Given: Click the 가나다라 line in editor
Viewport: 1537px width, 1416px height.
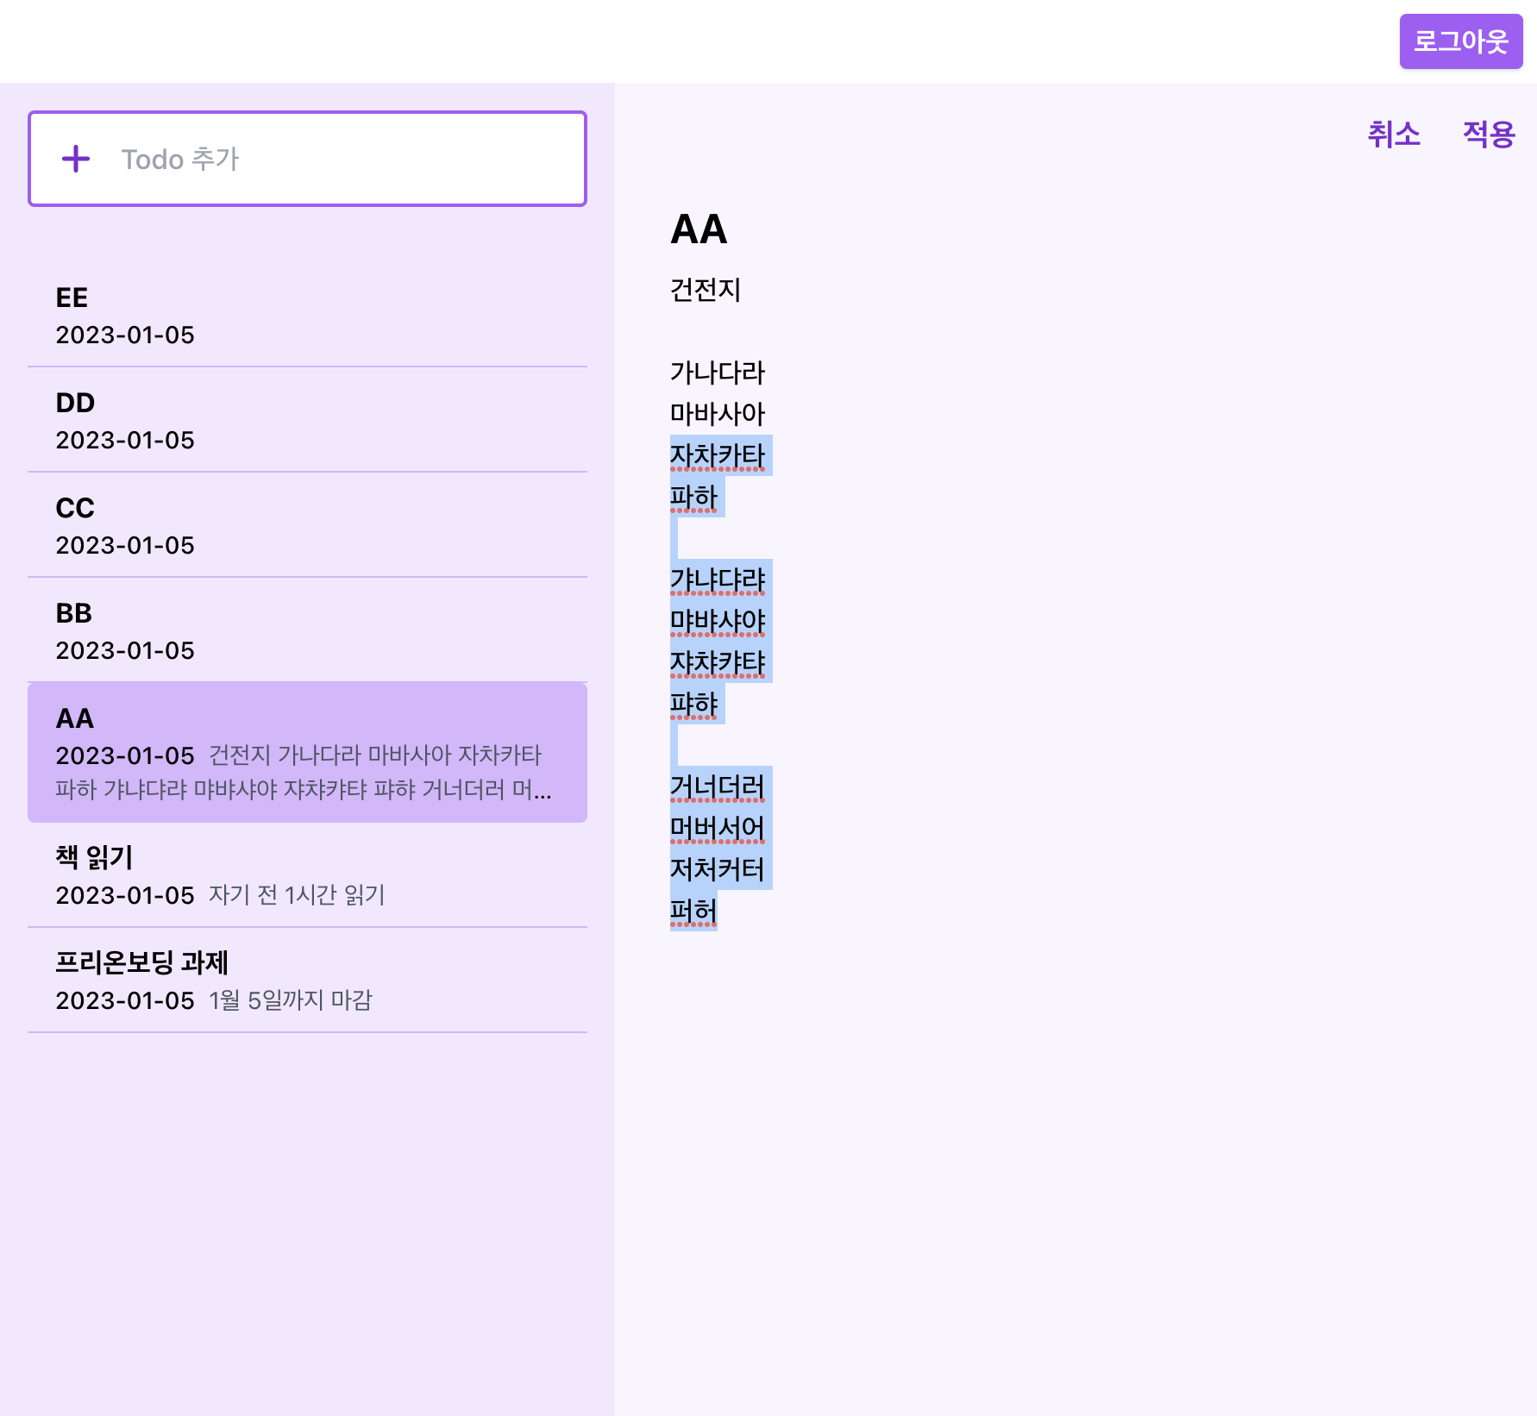Looking at the screenshot, I should pos(718,373).
